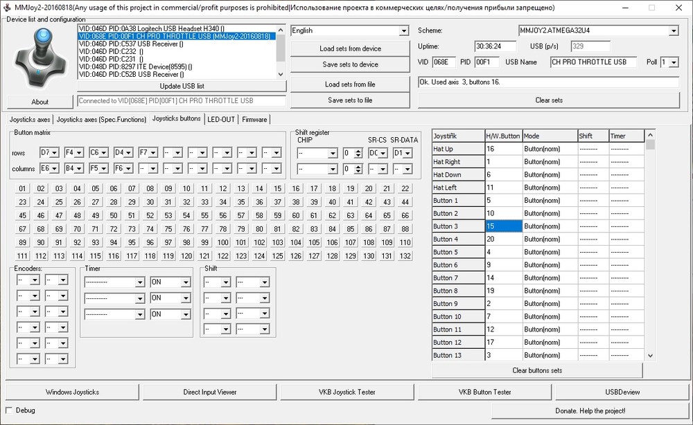693x425 pixels.
Task: Expand the Scheme MMJOY2.ATMEGA32U4 dropdown
Action: coord(673,31)
